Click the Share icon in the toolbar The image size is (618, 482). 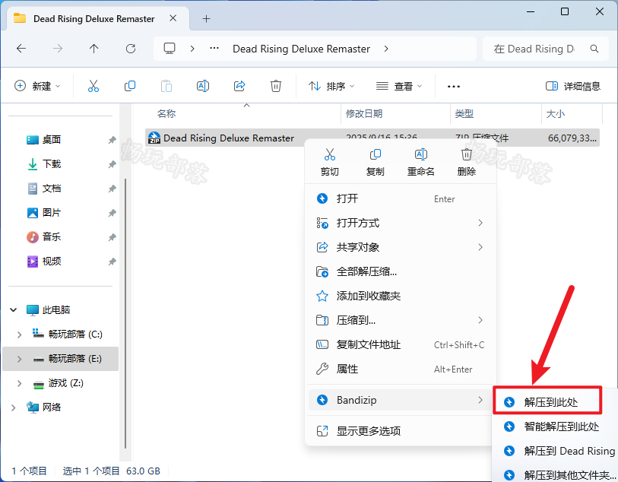[x=239, y=86]
